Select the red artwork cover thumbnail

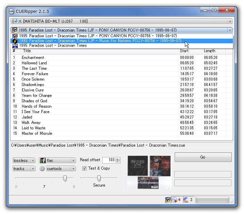160,166
